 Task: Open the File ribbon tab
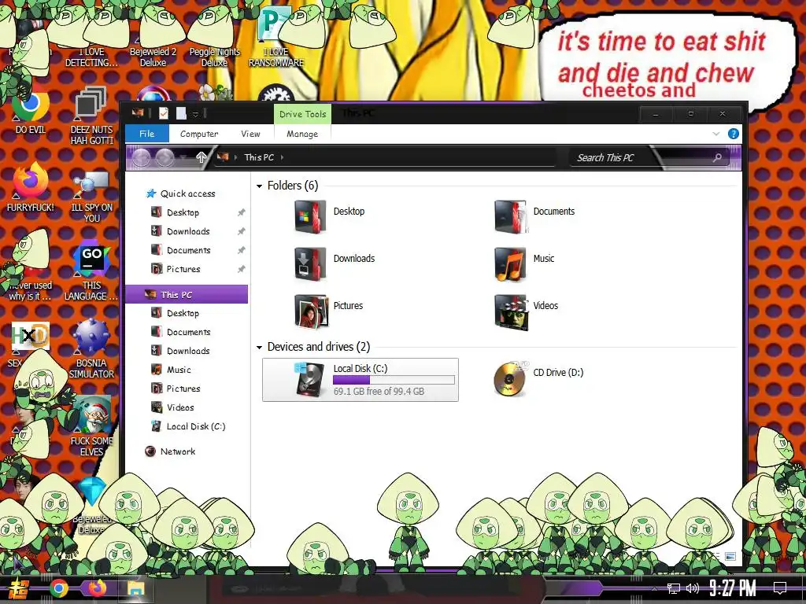[x=147, y=134]
